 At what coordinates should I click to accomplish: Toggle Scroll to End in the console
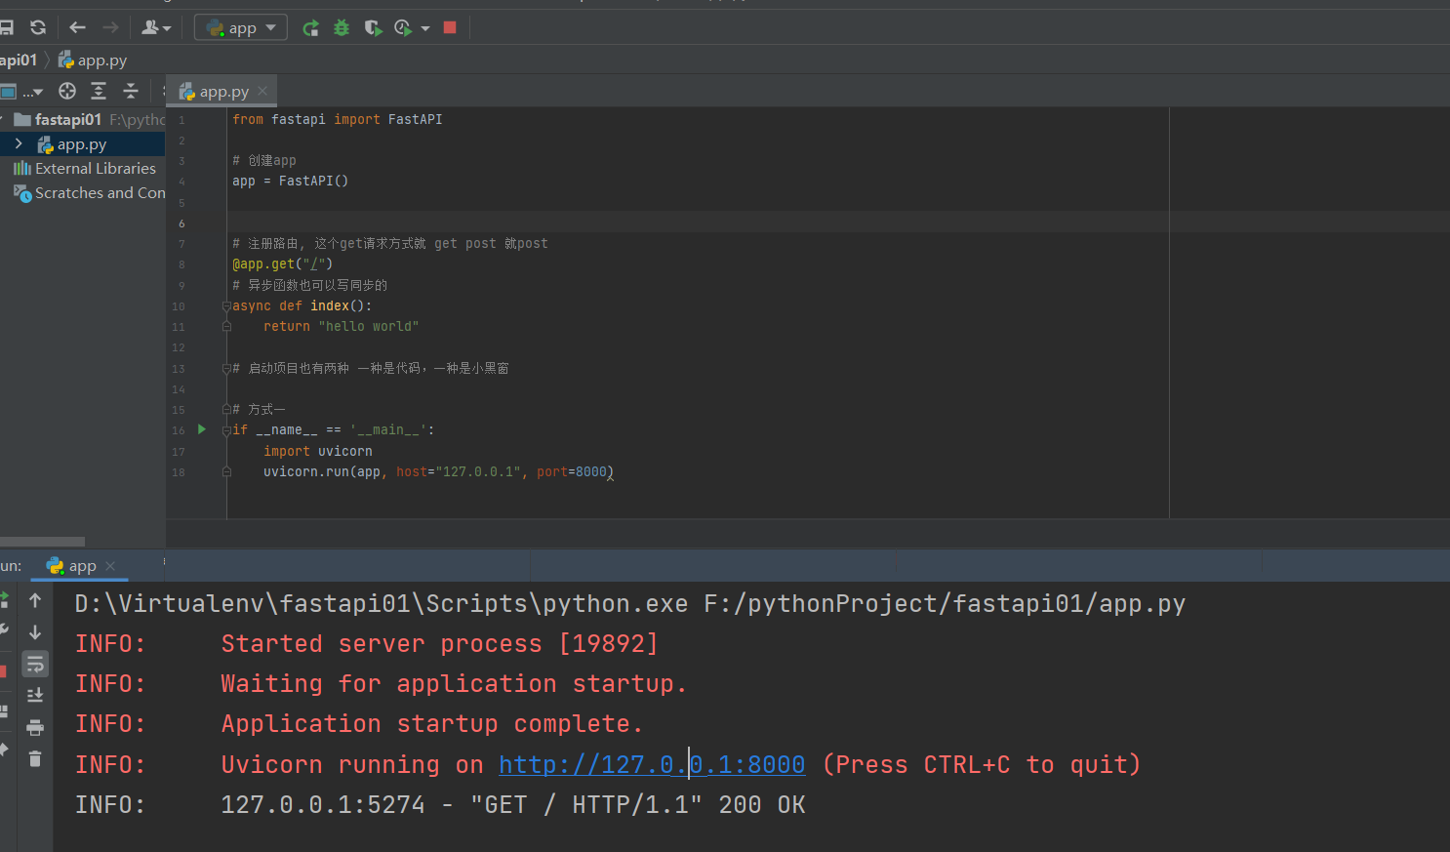pos(35,695)
